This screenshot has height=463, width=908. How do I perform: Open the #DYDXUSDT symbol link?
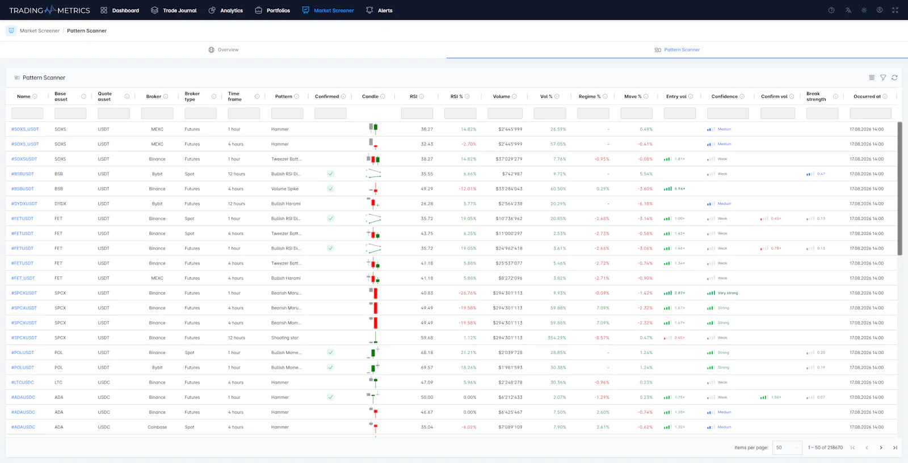point(24,204)
